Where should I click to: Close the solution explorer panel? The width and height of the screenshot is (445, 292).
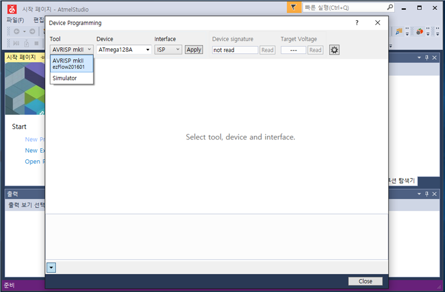[435, 58]
